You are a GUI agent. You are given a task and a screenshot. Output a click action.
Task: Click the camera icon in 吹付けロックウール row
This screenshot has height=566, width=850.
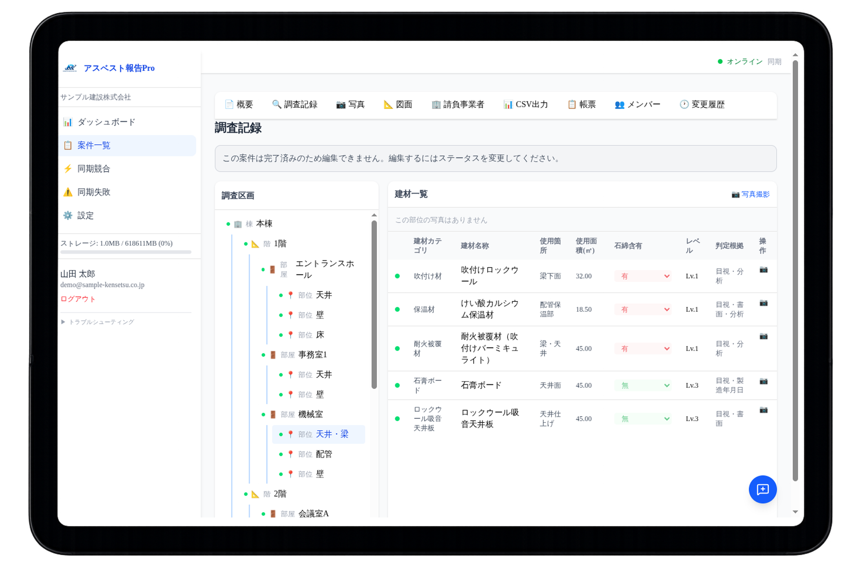pyautogui.click(x=763, y=270)
